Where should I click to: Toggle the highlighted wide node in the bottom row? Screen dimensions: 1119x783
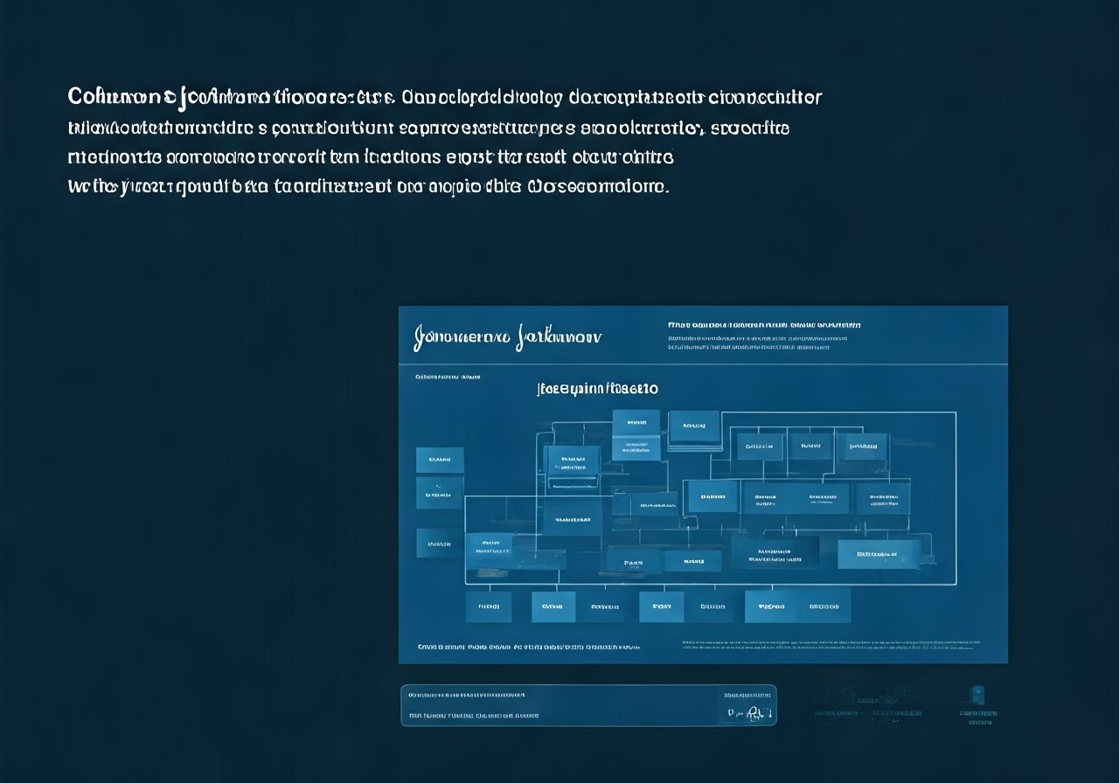tap(797, 605)
